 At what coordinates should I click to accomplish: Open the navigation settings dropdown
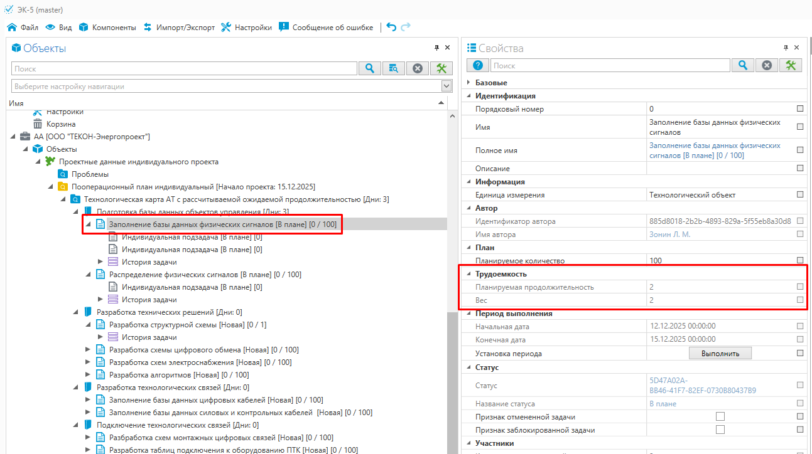pos(447,86)
